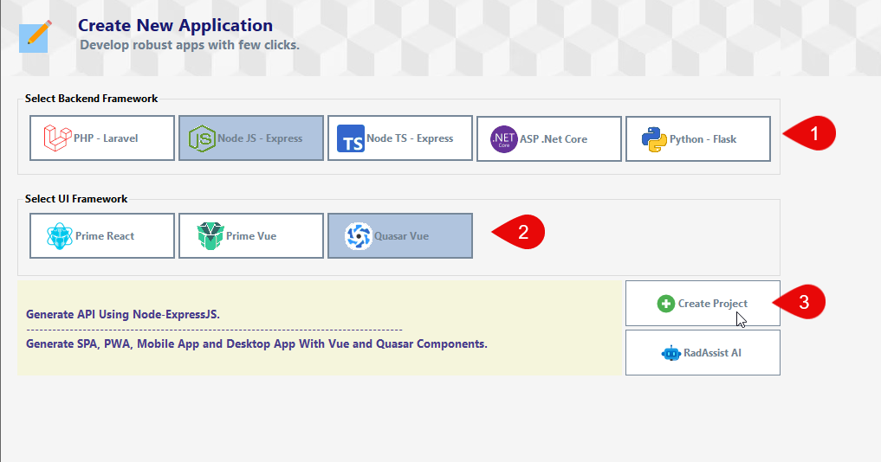Click the pencil icon beside Create New Application

pos(36,36)
